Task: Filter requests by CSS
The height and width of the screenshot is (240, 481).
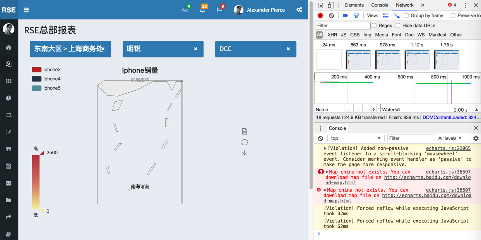Action: click(355, 35)
